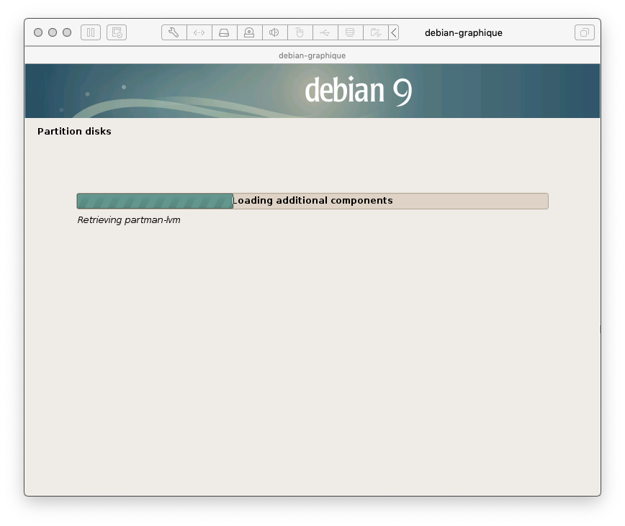Click the network adapter arrows icon
The width and height of the screenshot is (625, 526).
[199, 32]
